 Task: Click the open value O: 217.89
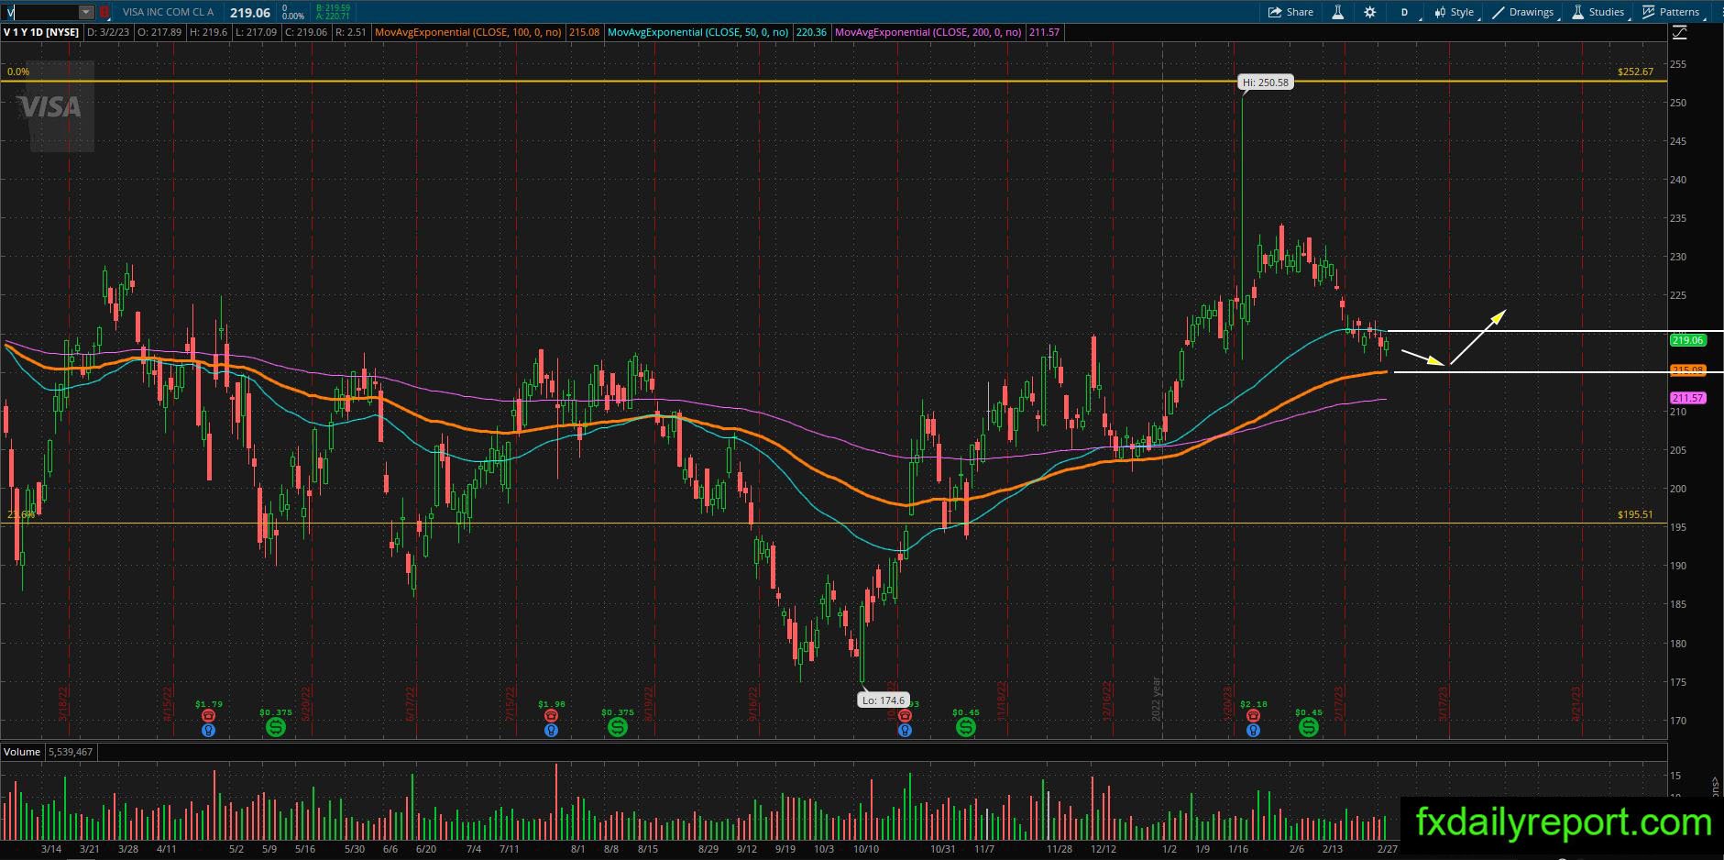pos(160,32)
